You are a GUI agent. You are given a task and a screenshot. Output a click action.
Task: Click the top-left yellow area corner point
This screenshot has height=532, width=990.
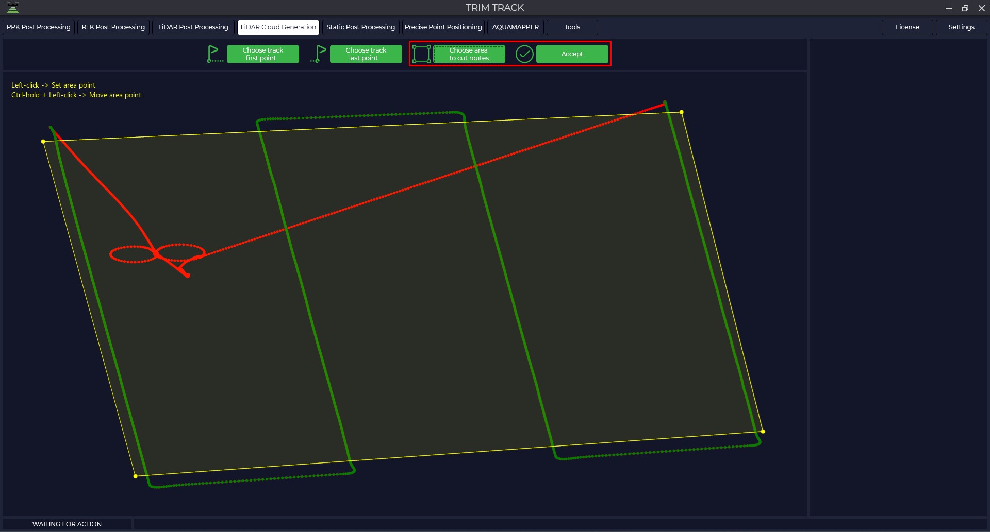[43, 141]
